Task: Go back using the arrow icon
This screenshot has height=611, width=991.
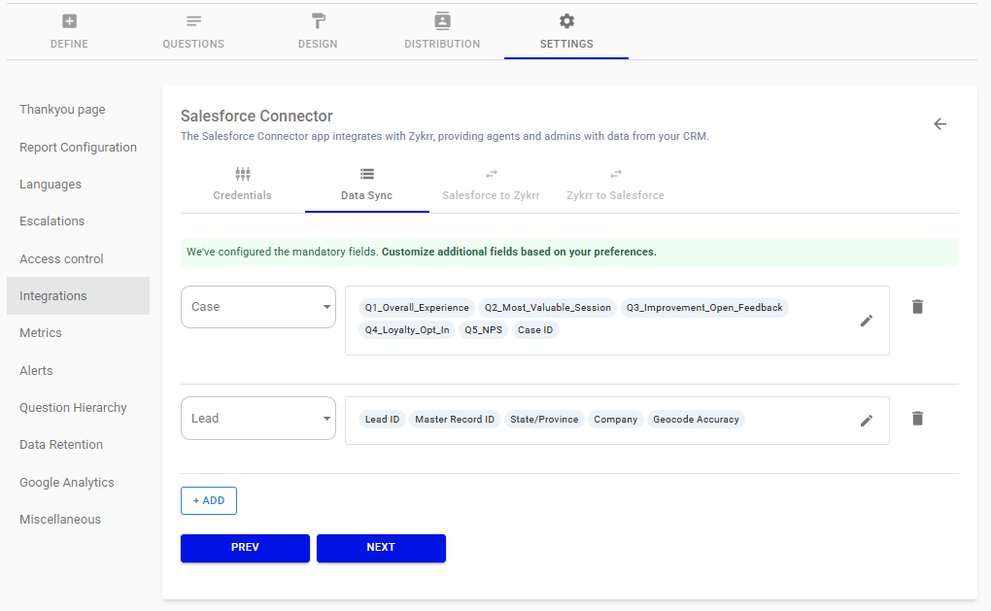Action: pyautogui.click(x=940, y=123)
